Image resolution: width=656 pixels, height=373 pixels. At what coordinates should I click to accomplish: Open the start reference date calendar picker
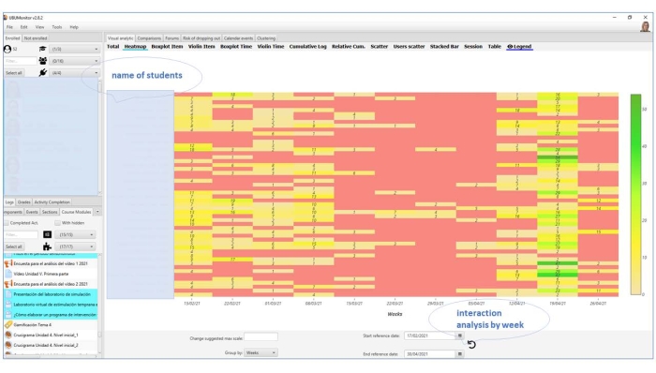460,336
